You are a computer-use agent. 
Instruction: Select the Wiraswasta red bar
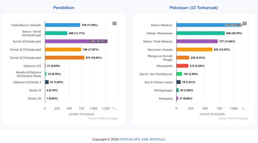[182, 66]
